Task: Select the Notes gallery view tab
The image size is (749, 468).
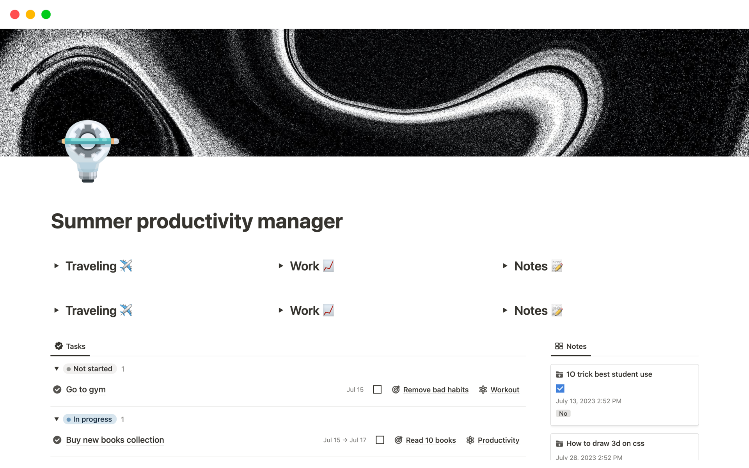Action: (x=571, y=346)
